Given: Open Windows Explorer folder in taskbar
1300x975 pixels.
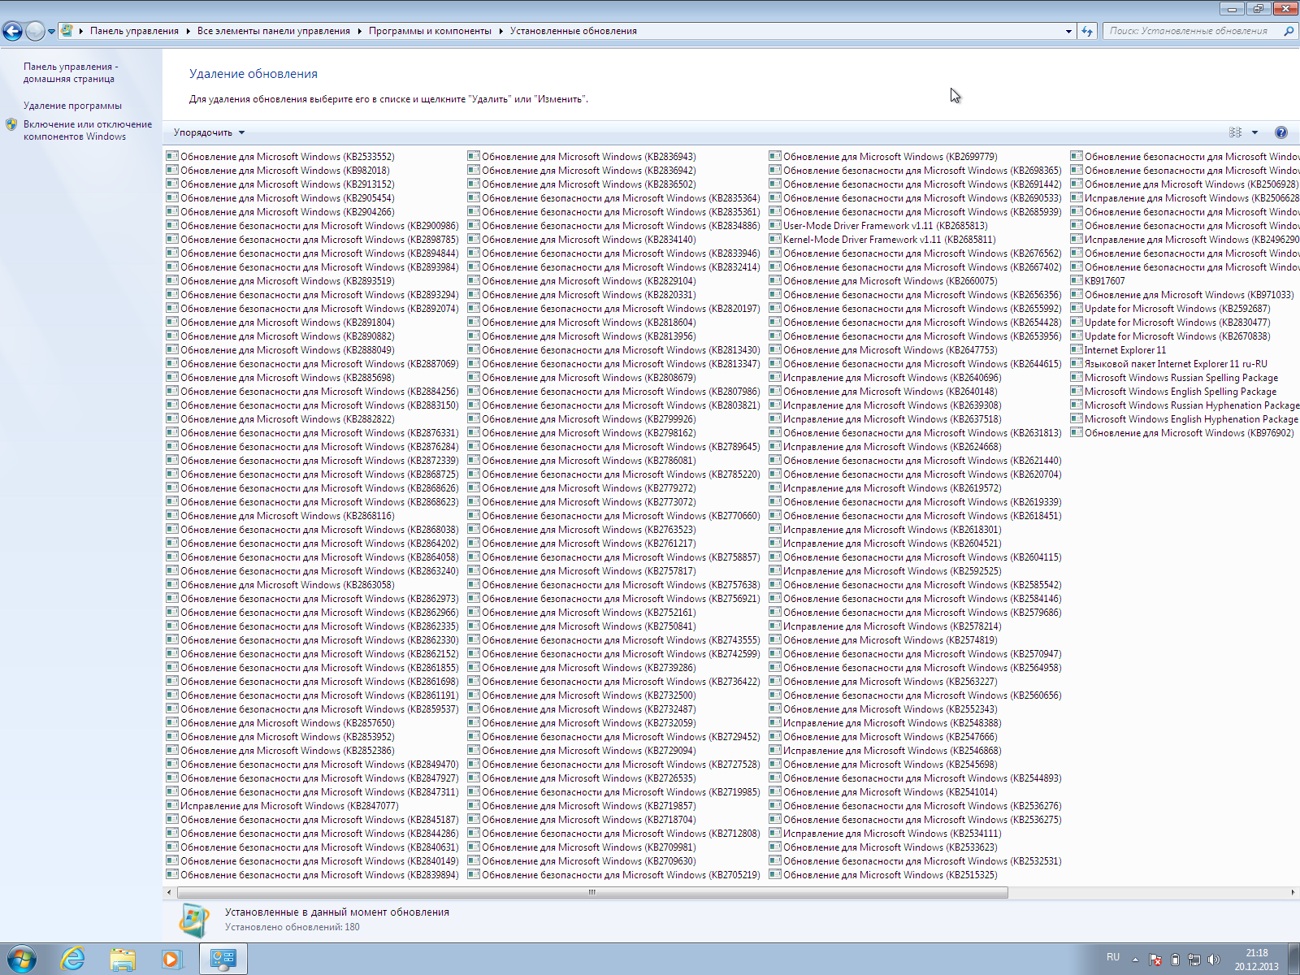Looking at the screenshot, I should [x=123, y=959].
